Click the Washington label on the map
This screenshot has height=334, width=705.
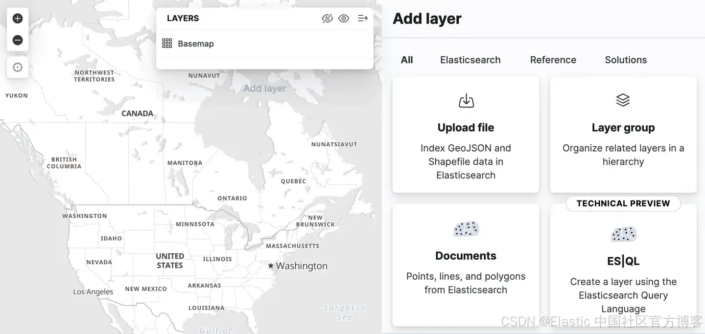click(302, 266)
